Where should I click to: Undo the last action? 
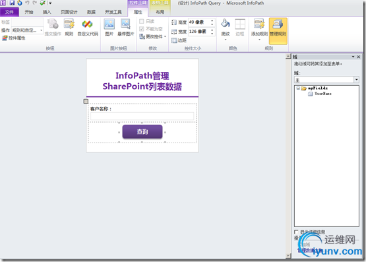coord(27,3)
